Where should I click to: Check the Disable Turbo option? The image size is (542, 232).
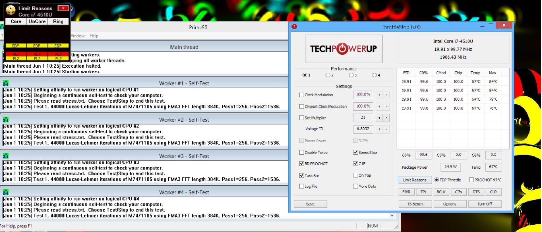(x=302, y=153)
